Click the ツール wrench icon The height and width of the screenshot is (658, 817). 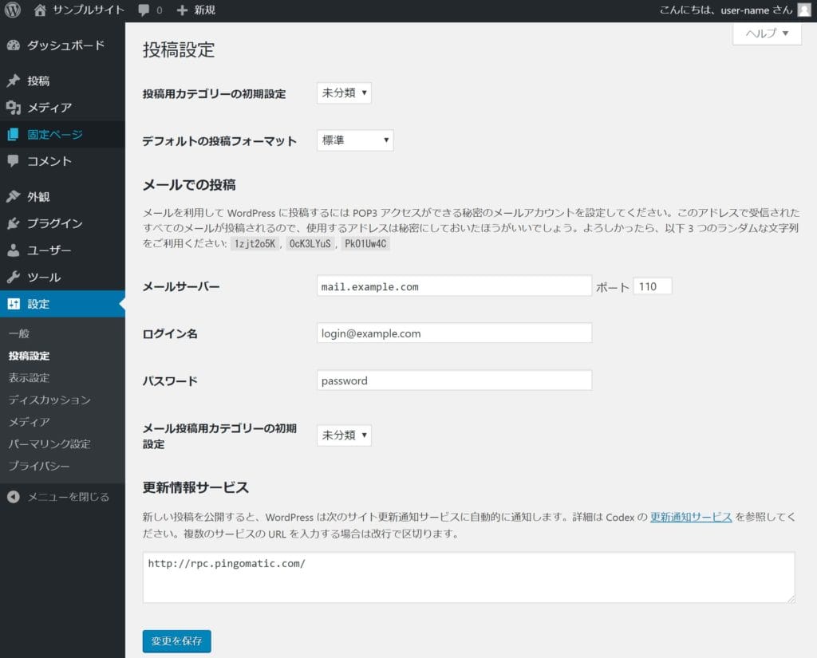coord(14,278)
